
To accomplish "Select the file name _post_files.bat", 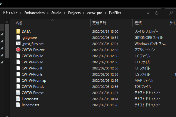I will click(x=33, y=44).
